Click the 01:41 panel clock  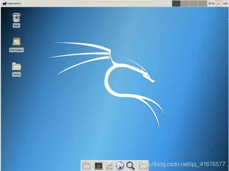click(x=211, y=4)
